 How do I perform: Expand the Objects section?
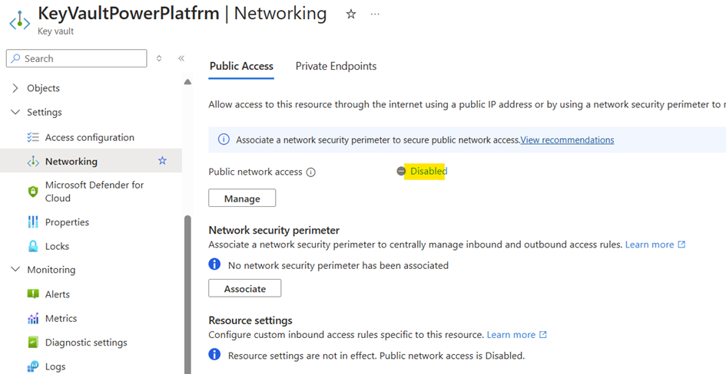pos(15,88)
